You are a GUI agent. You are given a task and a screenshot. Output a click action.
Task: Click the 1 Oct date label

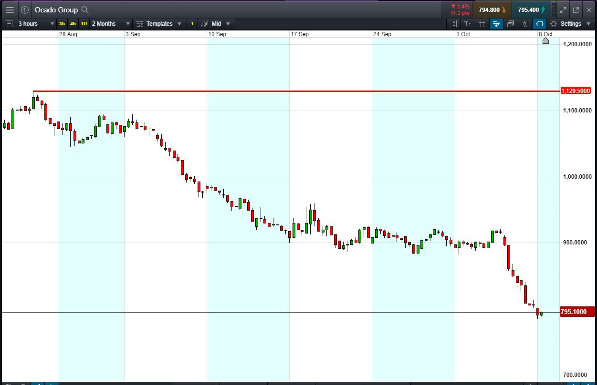pyautogui.click(x=463, y=34)
